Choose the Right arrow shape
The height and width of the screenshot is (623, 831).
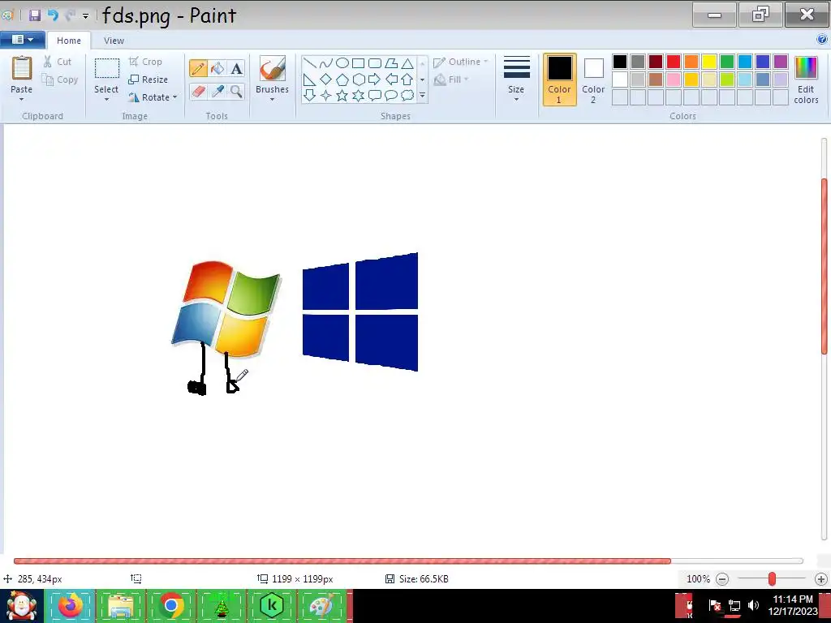[x=375, y=79]
